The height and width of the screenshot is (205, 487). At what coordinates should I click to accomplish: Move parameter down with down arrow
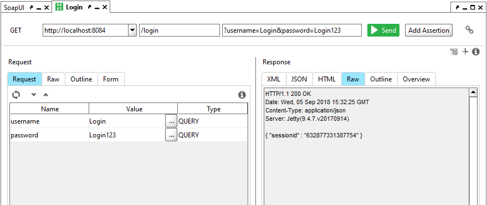click(x=34, y=95)
